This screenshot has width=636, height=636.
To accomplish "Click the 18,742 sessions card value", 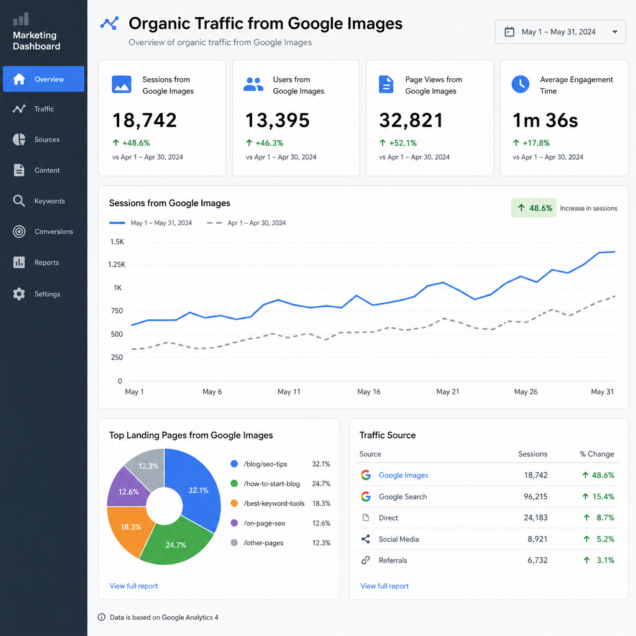I will click(x=144, y=120).
